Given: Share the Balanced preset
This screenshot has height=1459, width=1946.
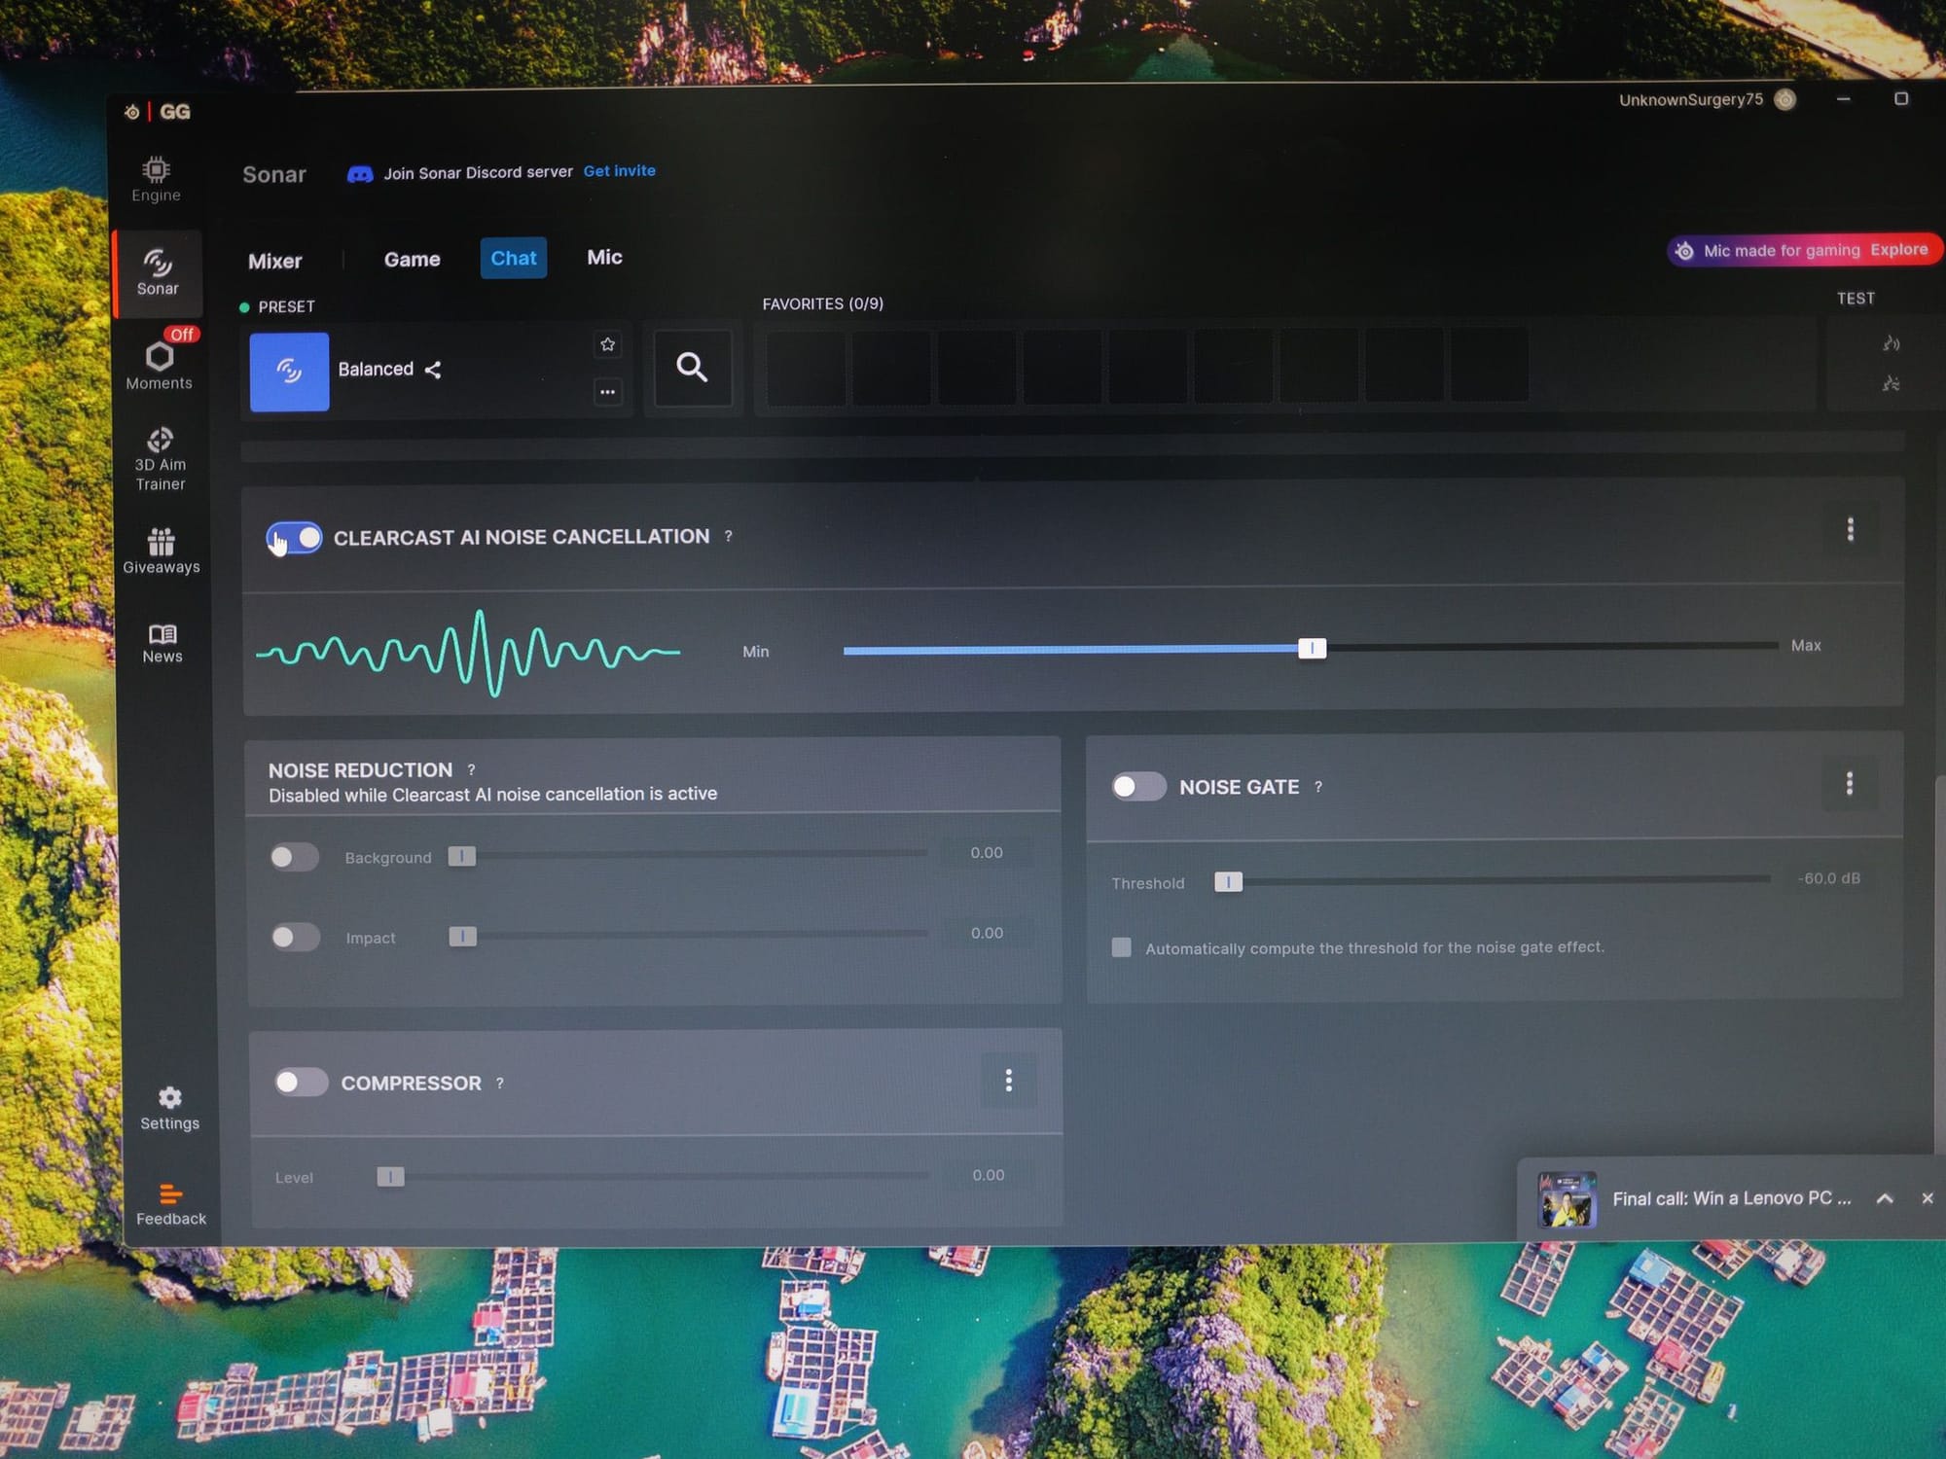Looking at the screenshot, I should click(433, 370).
